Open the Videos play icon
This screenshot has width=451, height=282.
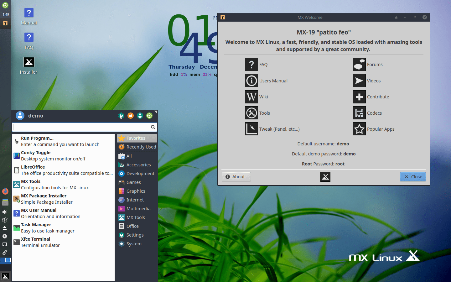[359, 81]
